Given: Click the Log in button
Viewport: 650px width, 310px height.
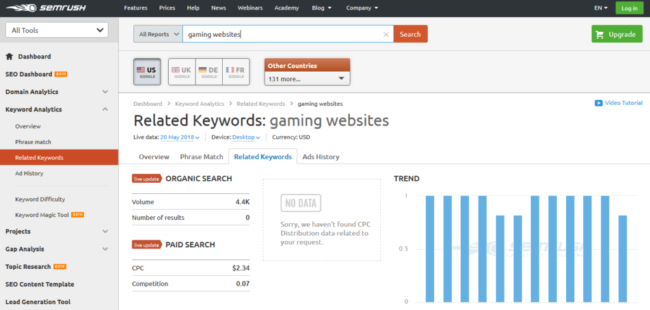Looking at the screenshot, I should tap(629, 8).
